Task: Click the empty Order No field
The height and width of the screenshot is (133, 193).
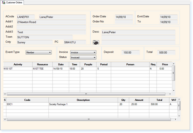Action: 124,22
